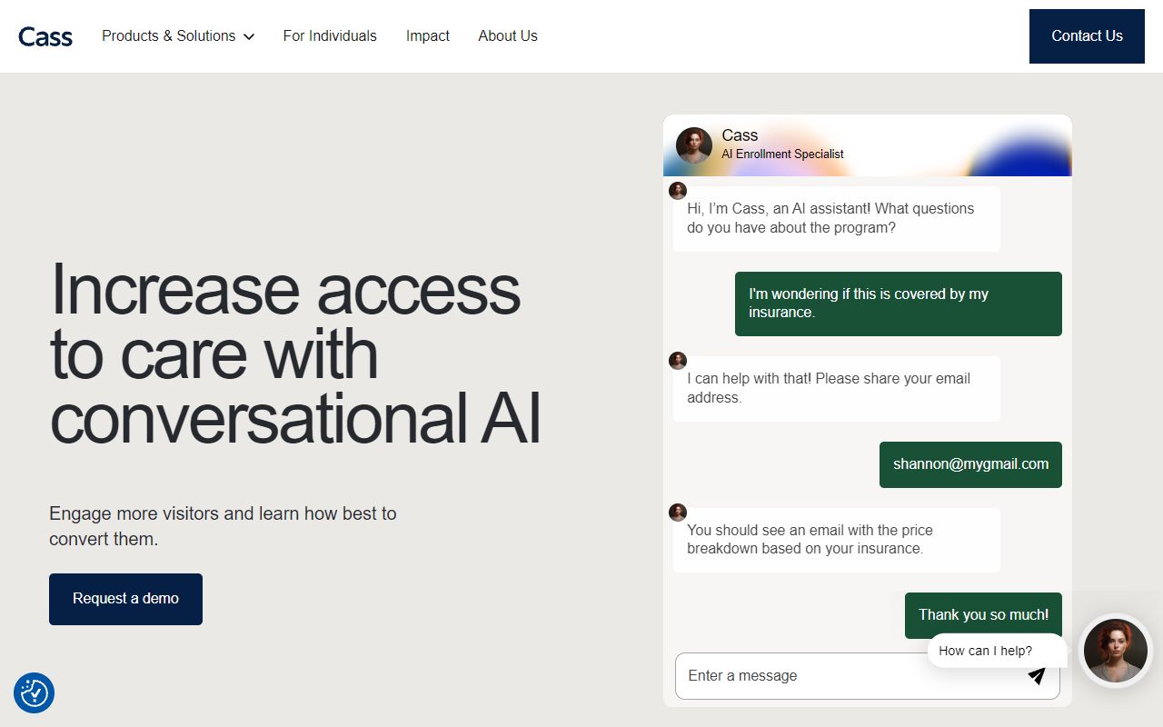This screenshot has width=1163, height=727.
Task: Open chat by clicking the avatar launcher
Action: coord(1115,651)
